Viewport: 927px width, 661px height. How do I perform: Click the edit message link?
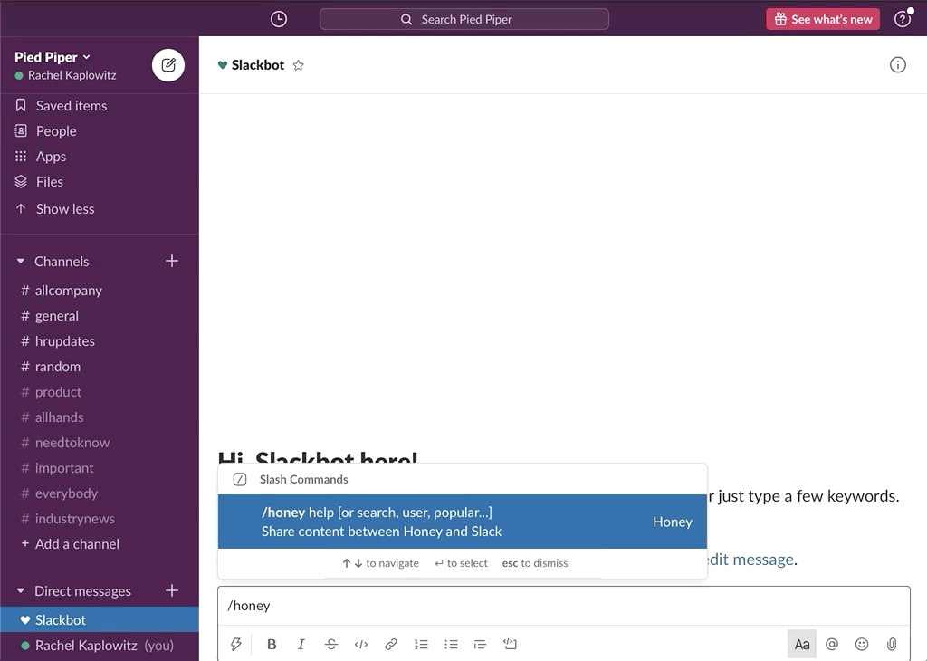pyautogui.click(x=750, y=560)
